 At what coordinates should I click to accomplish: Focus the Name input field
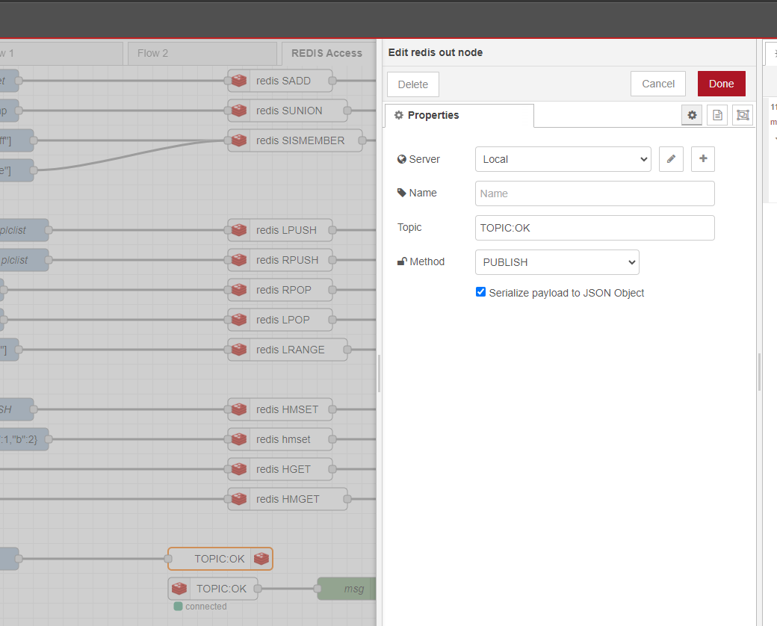click(x=595, y=193)
